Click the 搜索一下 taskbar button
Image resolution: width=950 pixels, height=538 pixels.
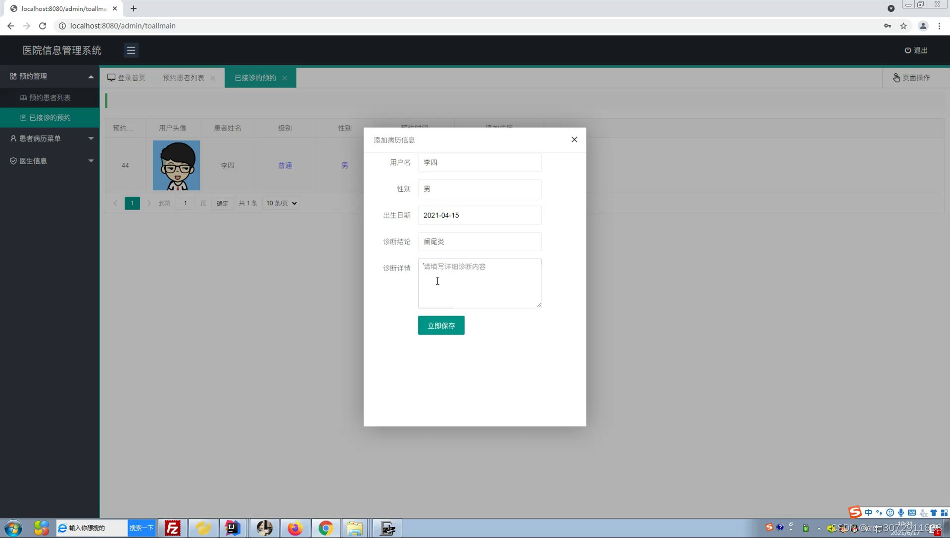(142, 528)
